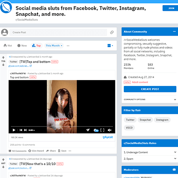Sort posts by Hot

pos(8,46)
